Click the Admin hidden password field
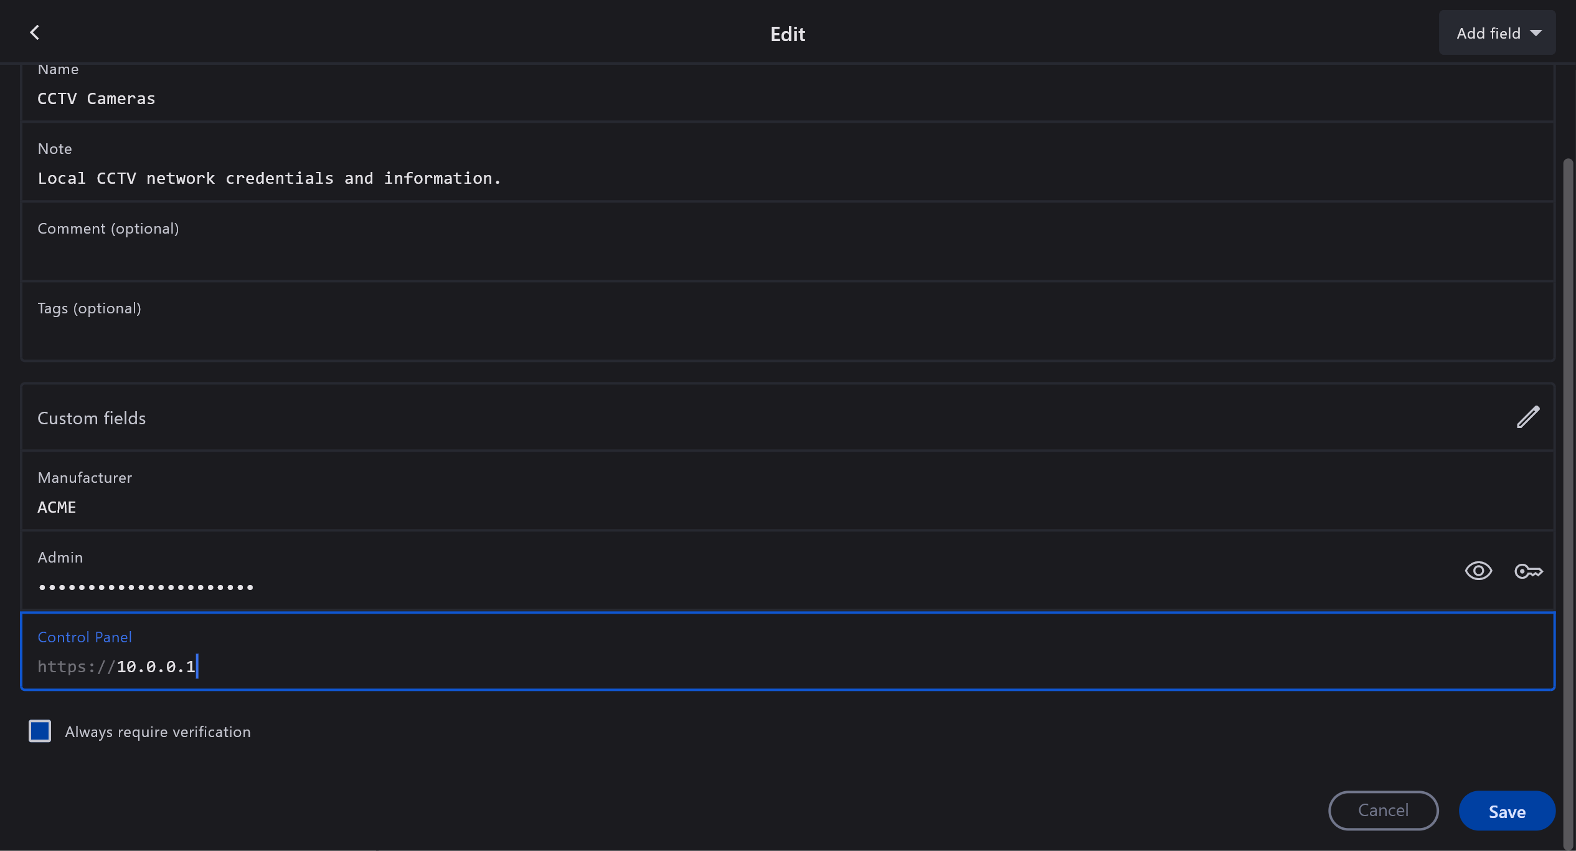1576x851 pixels. [146, 587]
